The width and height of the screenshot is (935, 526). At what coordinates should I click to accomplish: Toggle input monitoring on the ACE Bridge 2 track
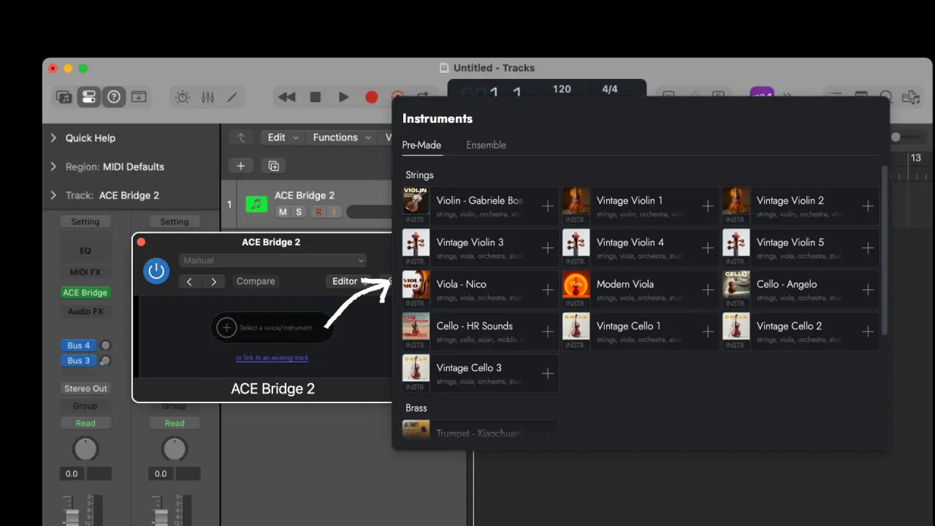335,212
